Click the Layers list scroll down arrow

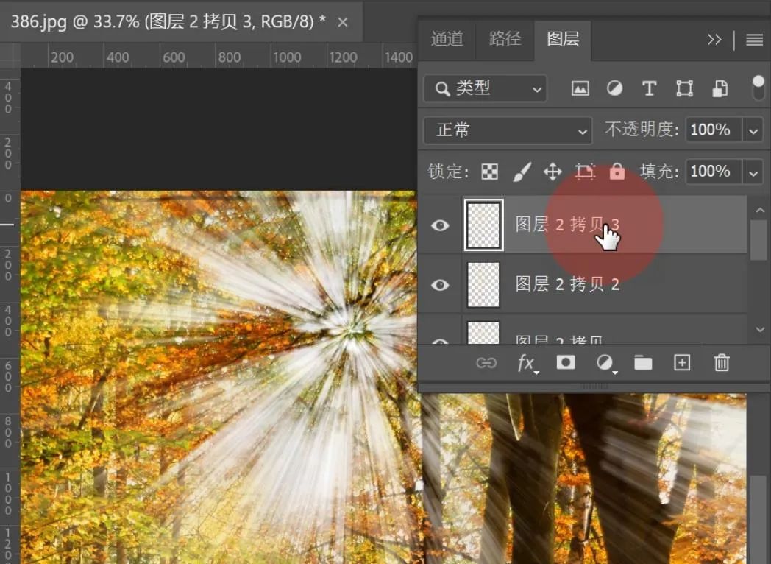[760, 330]
